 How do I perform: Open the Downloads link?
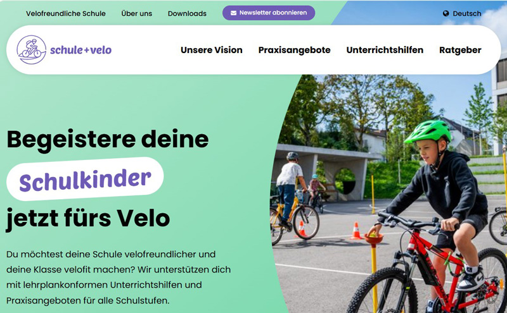click(x=187, y=13)
